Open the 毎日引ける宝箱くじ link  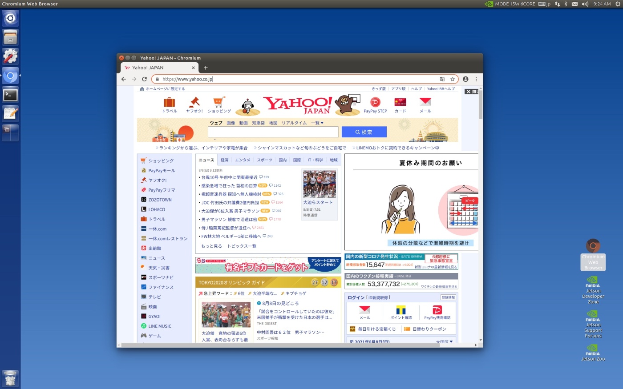click(376, 329)
